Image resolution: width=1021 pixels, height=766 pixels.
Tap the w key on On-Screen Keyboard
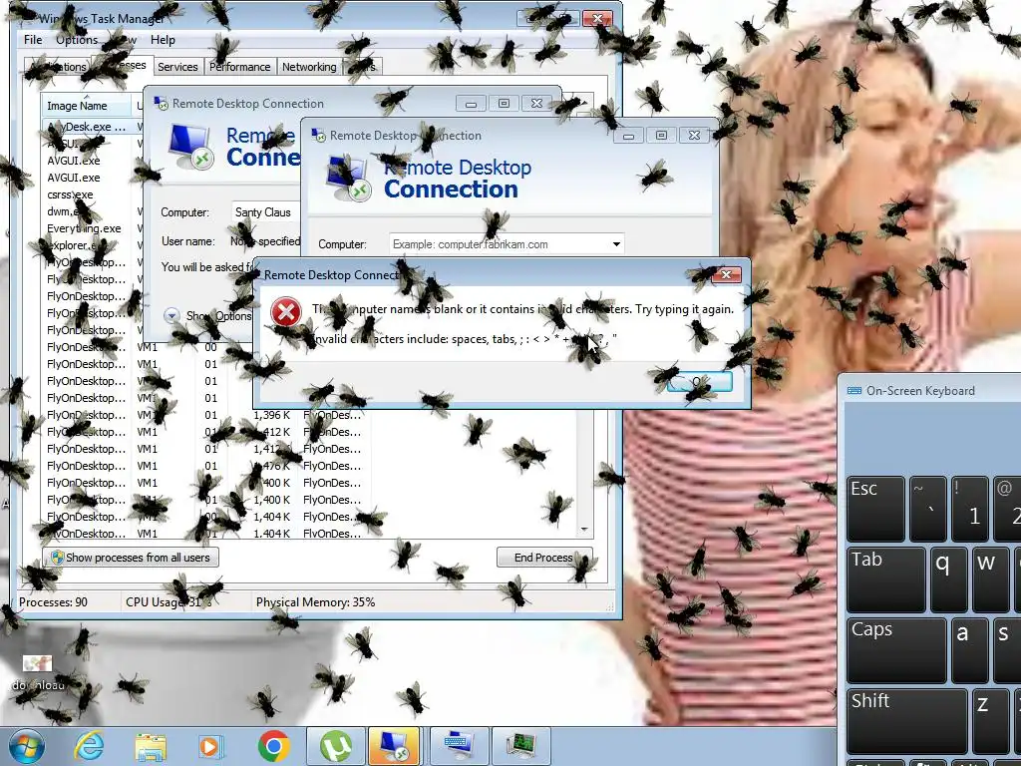[x=990, y=579]
